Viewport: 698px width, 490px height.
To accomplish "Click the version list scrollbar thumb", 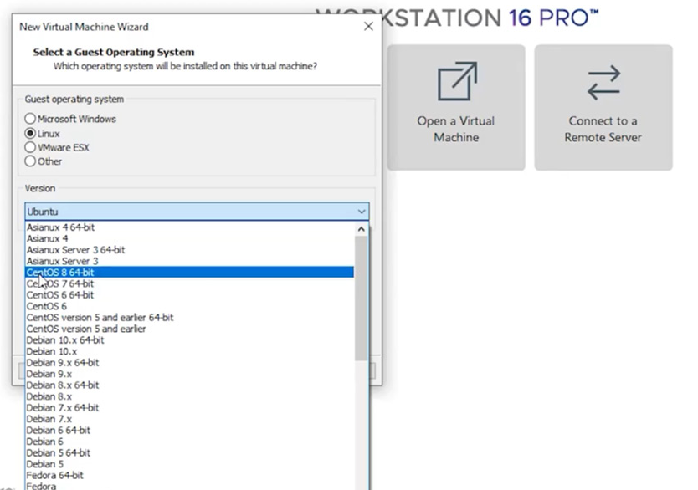I will tap(361, 298).
